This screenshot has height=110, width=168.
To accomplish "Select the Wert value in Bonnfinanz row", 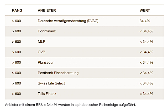I will pyautogui.click(x=146, y=31).
